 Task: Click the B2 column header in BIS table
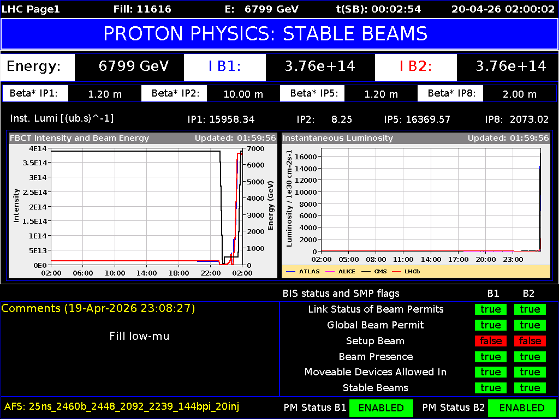click(529, 294)
